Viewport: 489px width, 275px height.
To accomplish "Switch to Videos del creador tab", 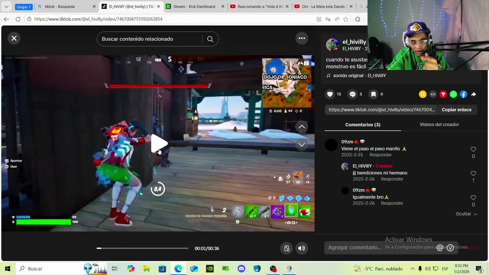I will tap(439, 125).
